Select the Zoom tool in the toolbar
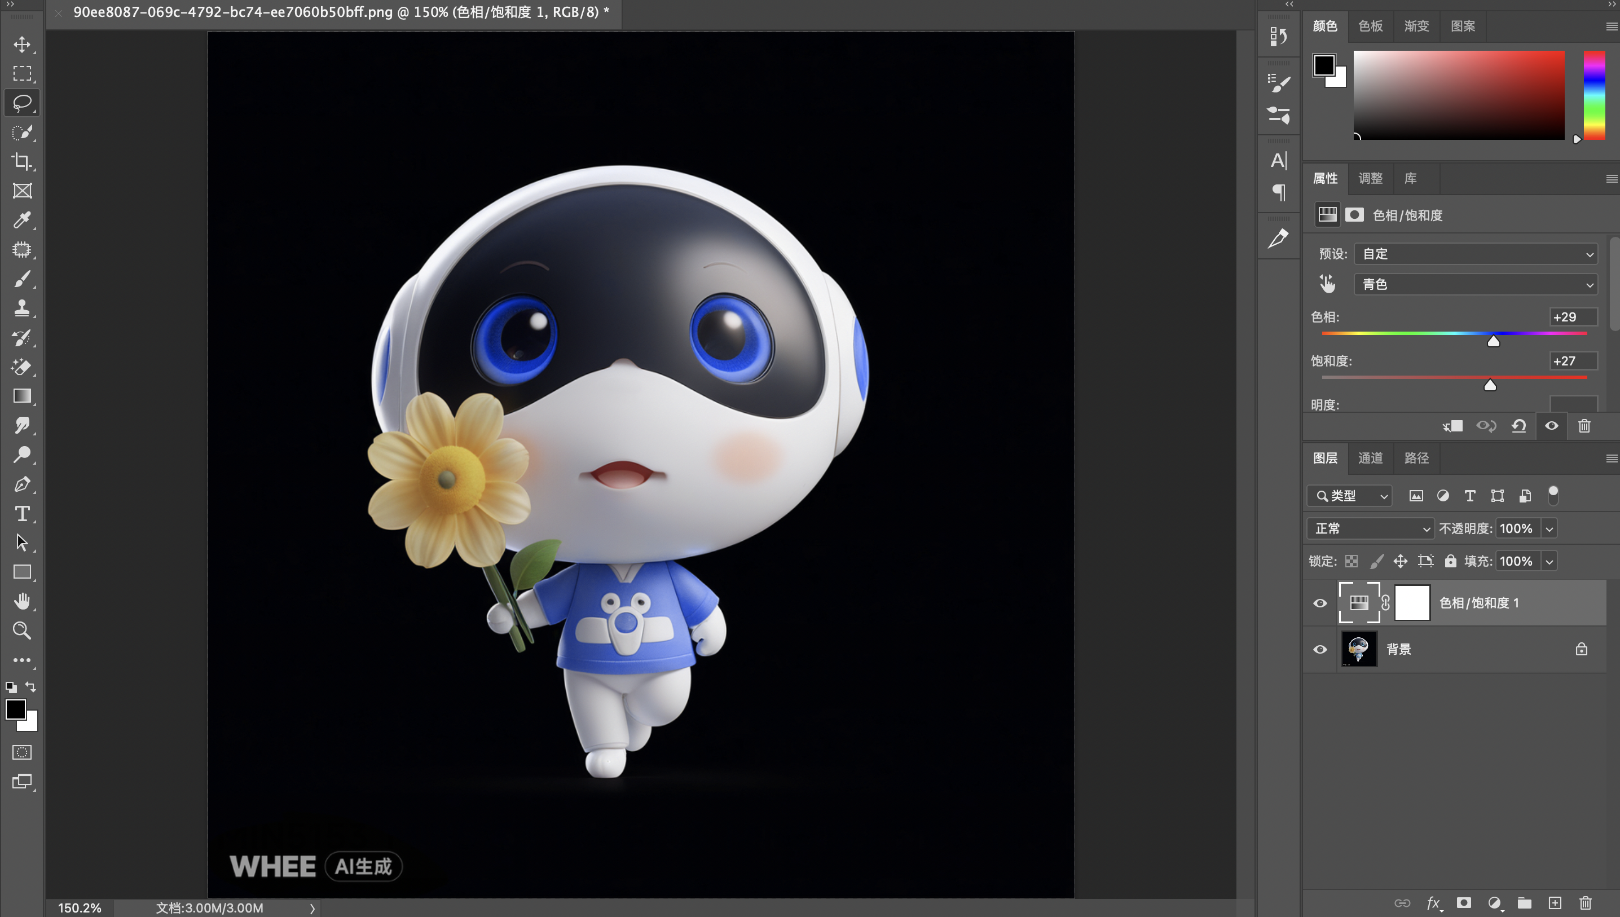The width and height of the screenshot is (1620, 917). pos(22,631)
